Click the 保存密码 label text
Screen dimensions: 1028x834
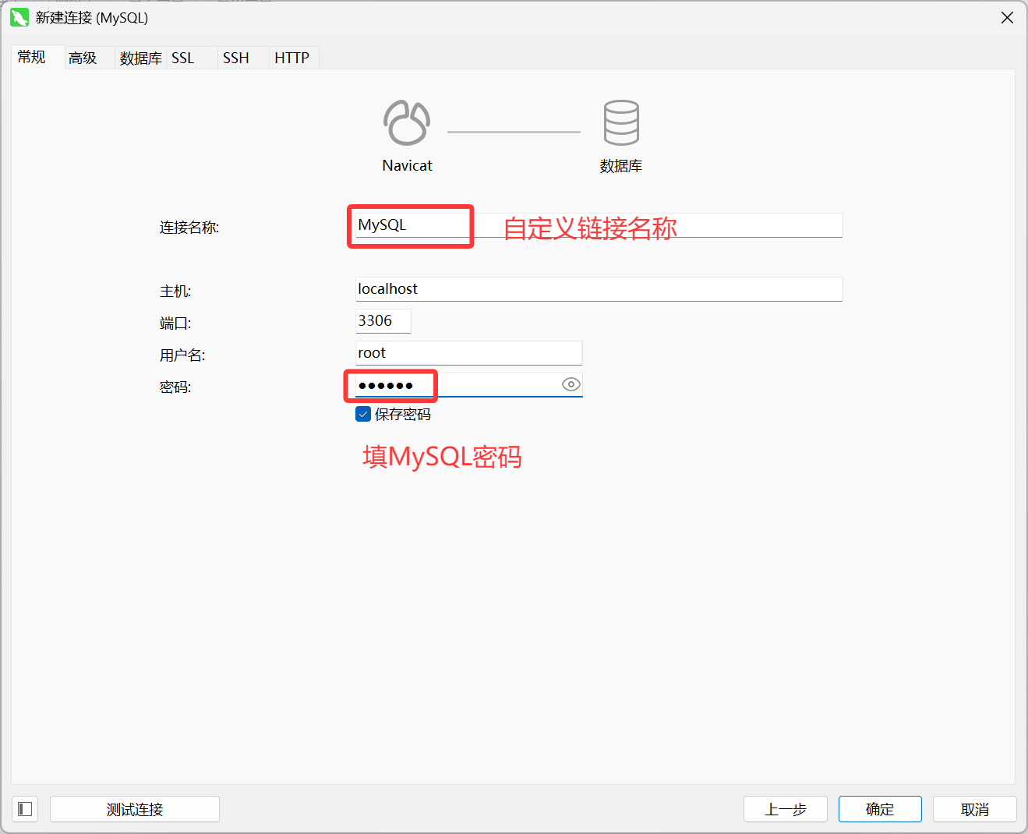coord(403,415)
